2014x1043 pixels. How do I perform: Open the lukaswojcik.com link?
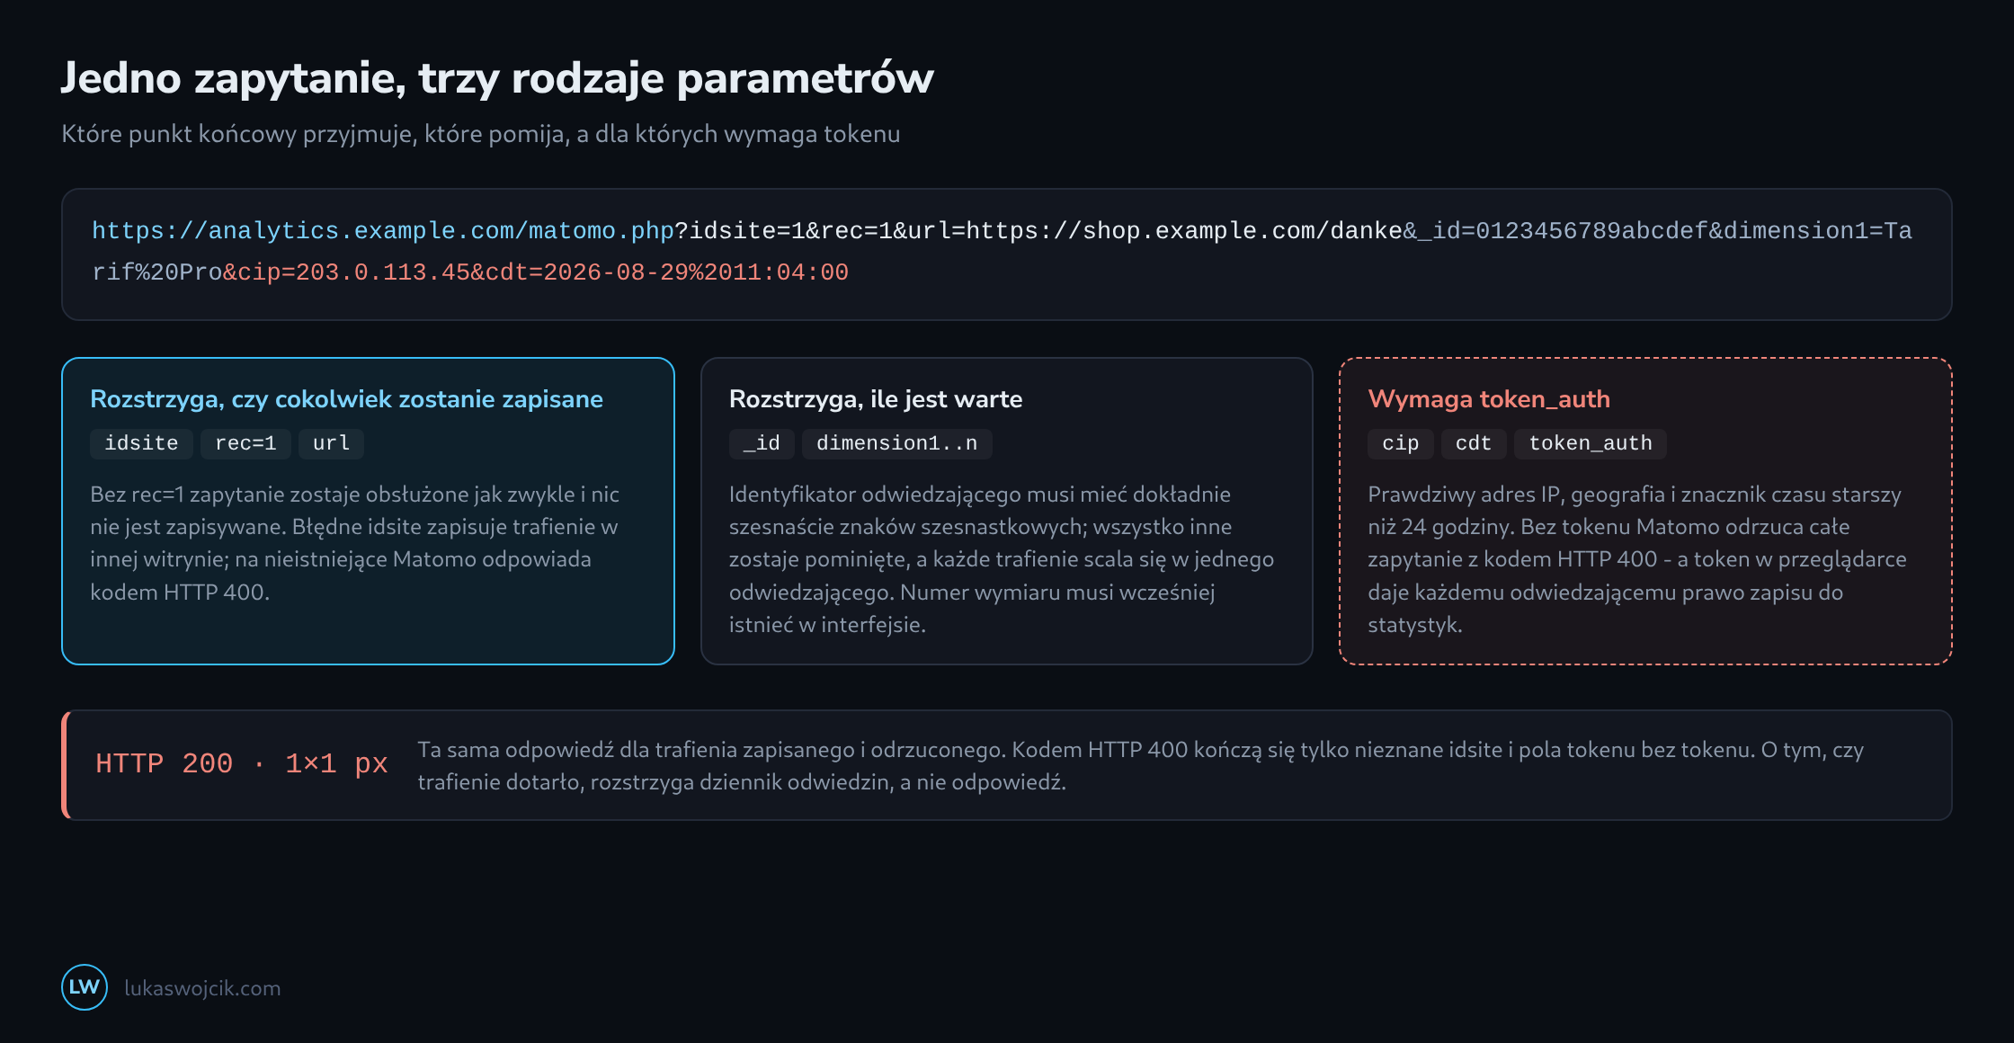pyautogui.click(x=202, y=988)
